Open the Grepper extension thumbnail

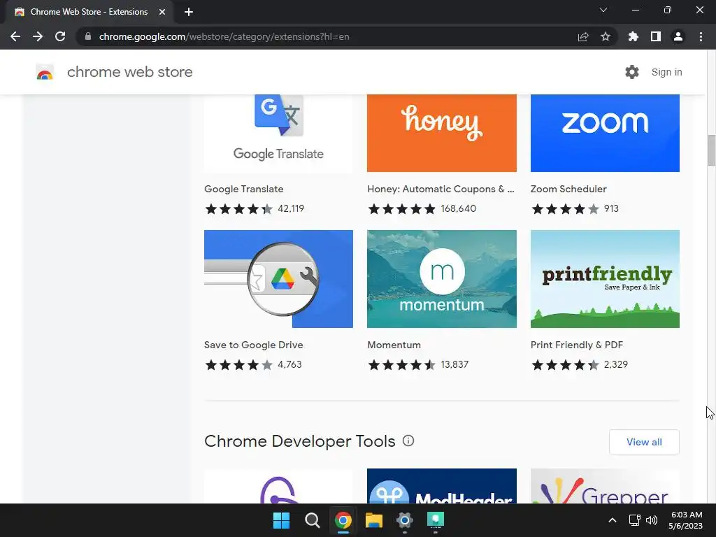tap(605, 486)
